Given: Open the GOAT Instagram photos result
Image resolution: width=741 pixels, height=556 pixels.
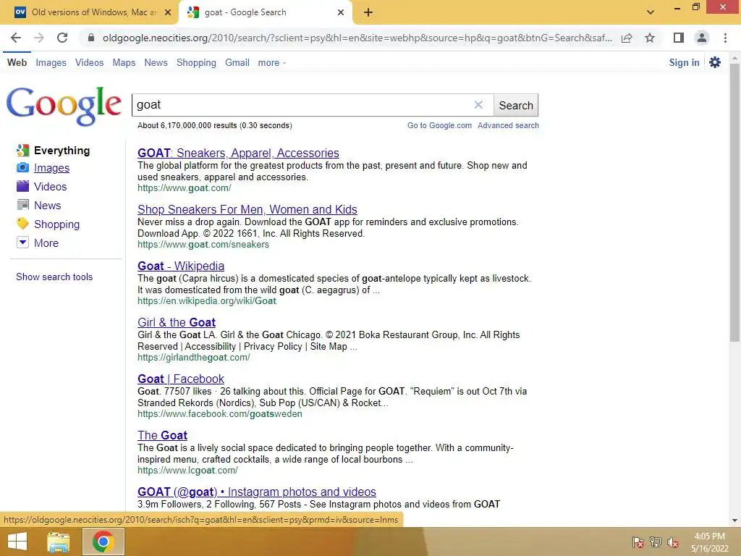Looking at the screenshot, I should (257, 492).
